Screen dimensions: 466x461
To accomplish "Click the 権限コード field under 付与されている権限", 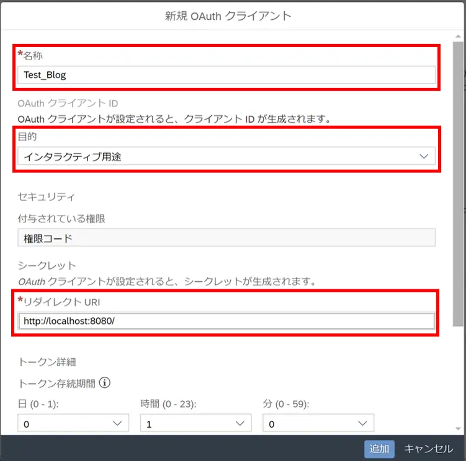I will pyautogui.click(x=226, y=238).
